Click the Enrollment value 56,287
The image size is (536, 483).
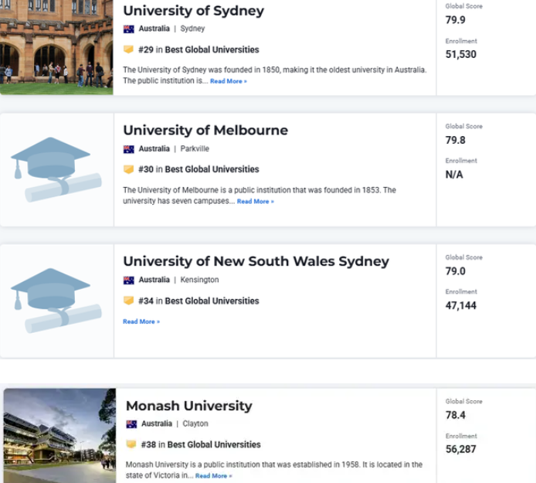click(461, 449)
